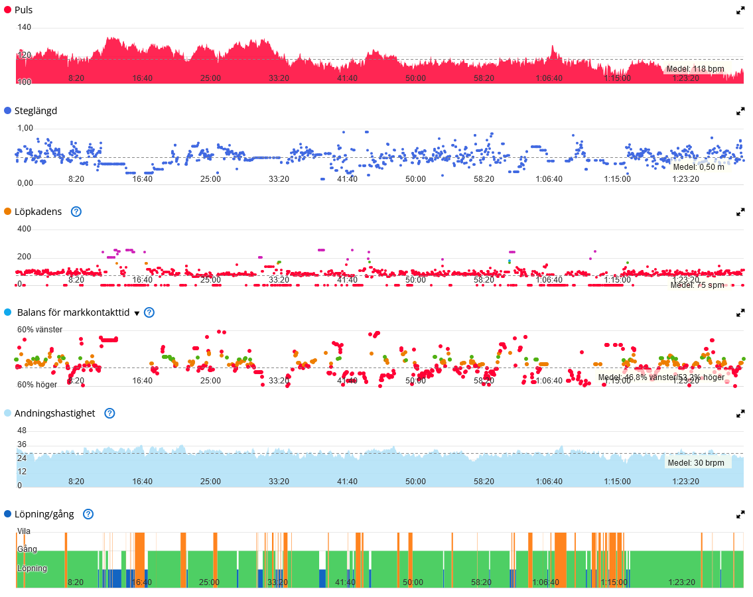Click the 48 label on Andningshastighet axis
The height and width of the screenshot is (597, 753).
(x=22, y=431)
